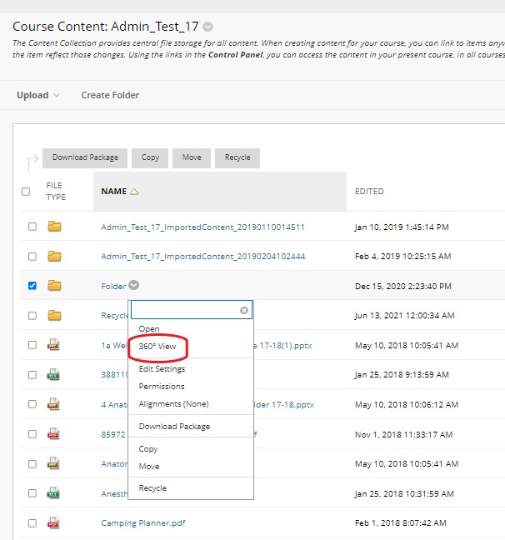Toggle the chevron menu next to Folder
The width and height of the screenshot is (505, 540).
coord(133,285)
